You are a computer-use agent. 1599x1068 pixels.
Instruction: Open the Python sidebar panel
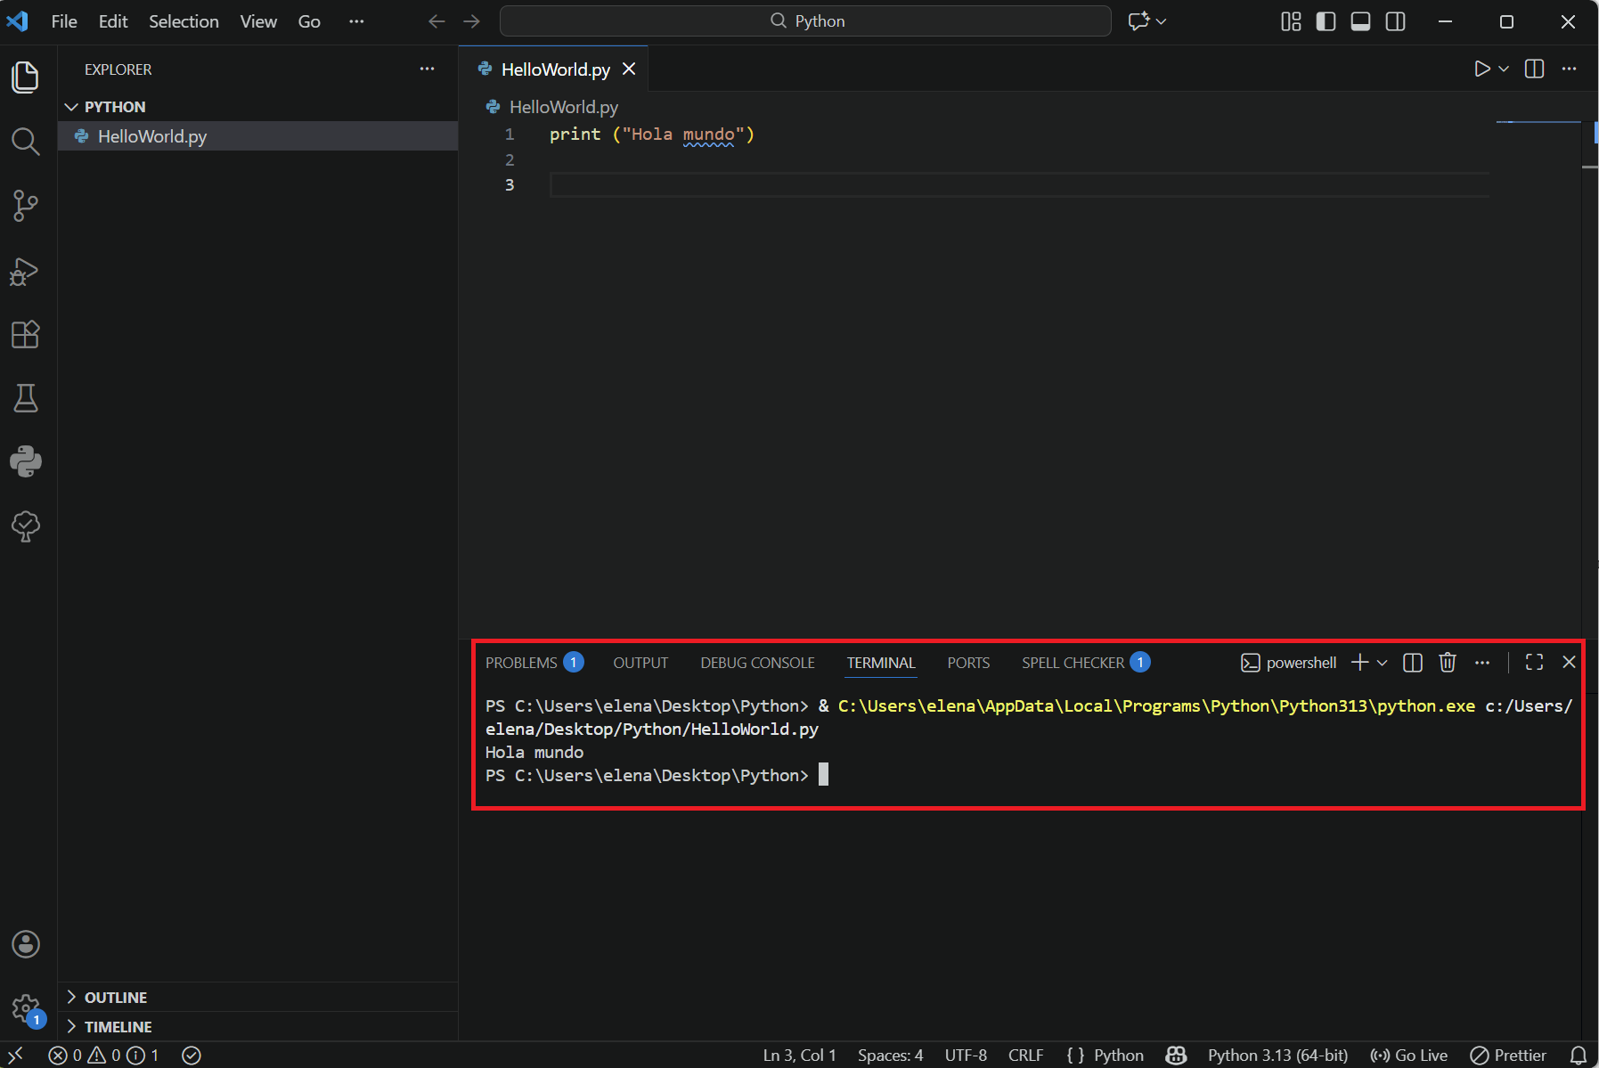pyautogui.click(x=25, y=461)
